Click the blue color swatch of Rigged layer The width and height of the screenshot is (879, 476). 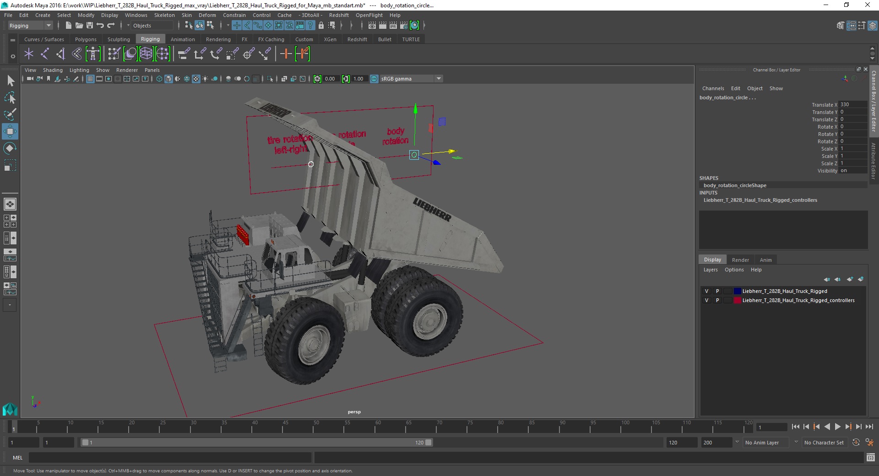click(x=737, y=291)
